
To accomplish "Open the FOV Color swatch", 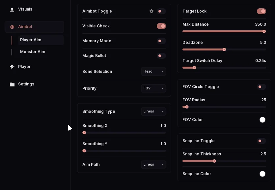I will tap(262, 120).
